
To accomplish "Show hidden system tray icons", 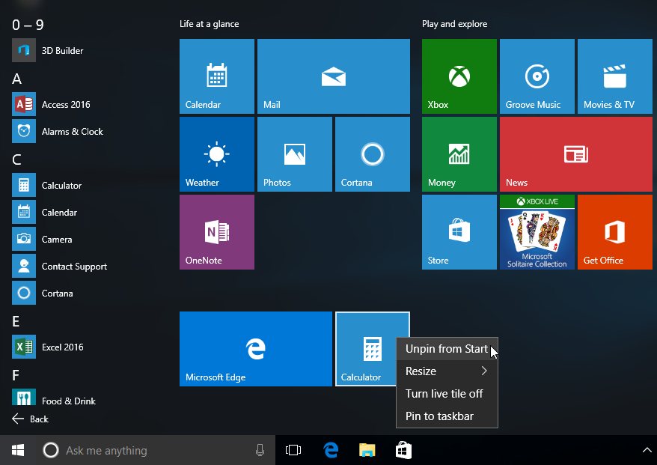I will [x=647, y=450].
